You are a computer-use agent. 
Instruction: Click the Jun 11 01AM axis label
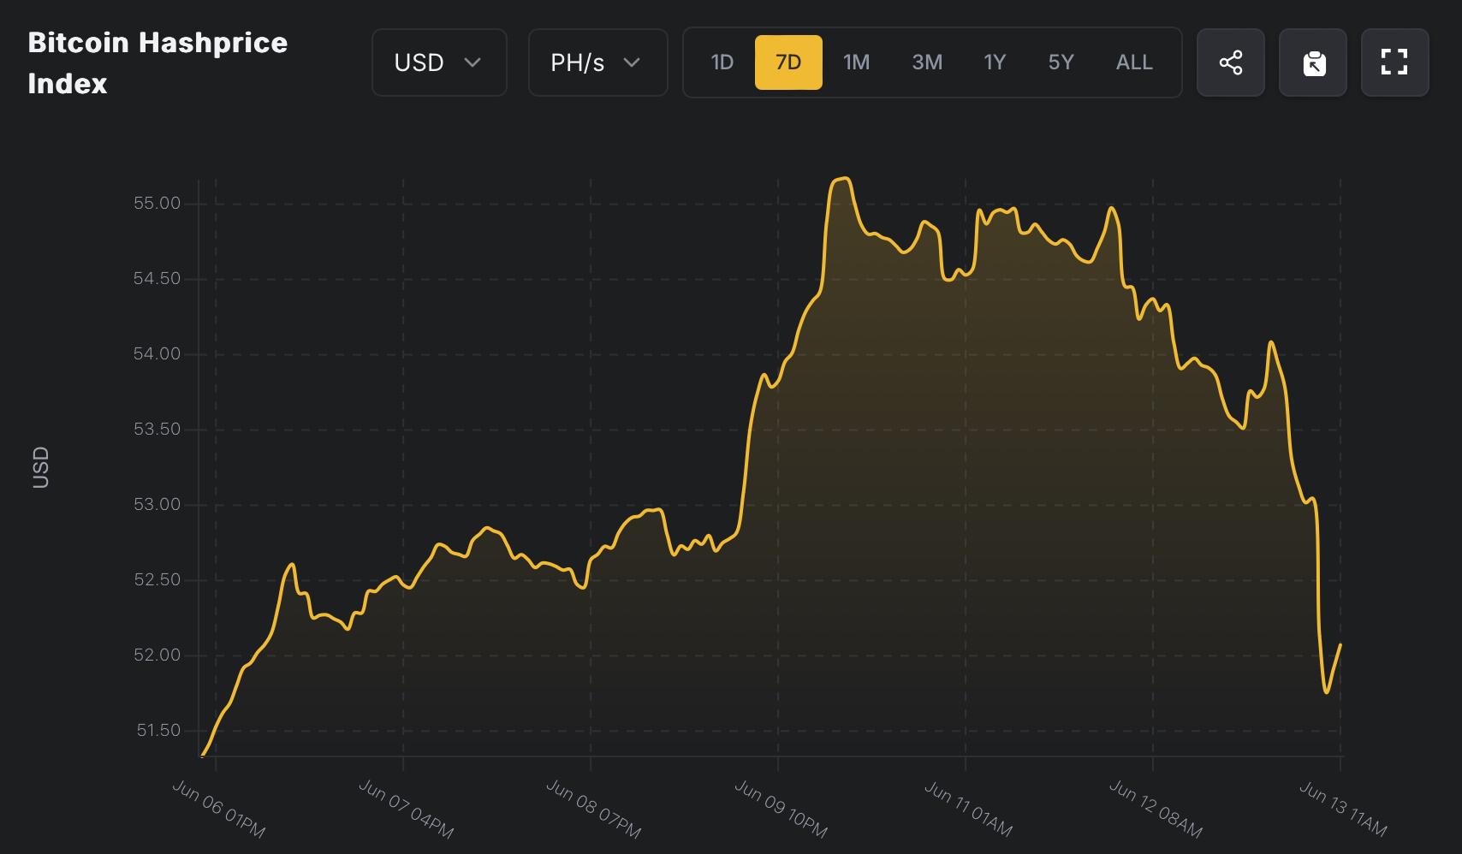968,809
